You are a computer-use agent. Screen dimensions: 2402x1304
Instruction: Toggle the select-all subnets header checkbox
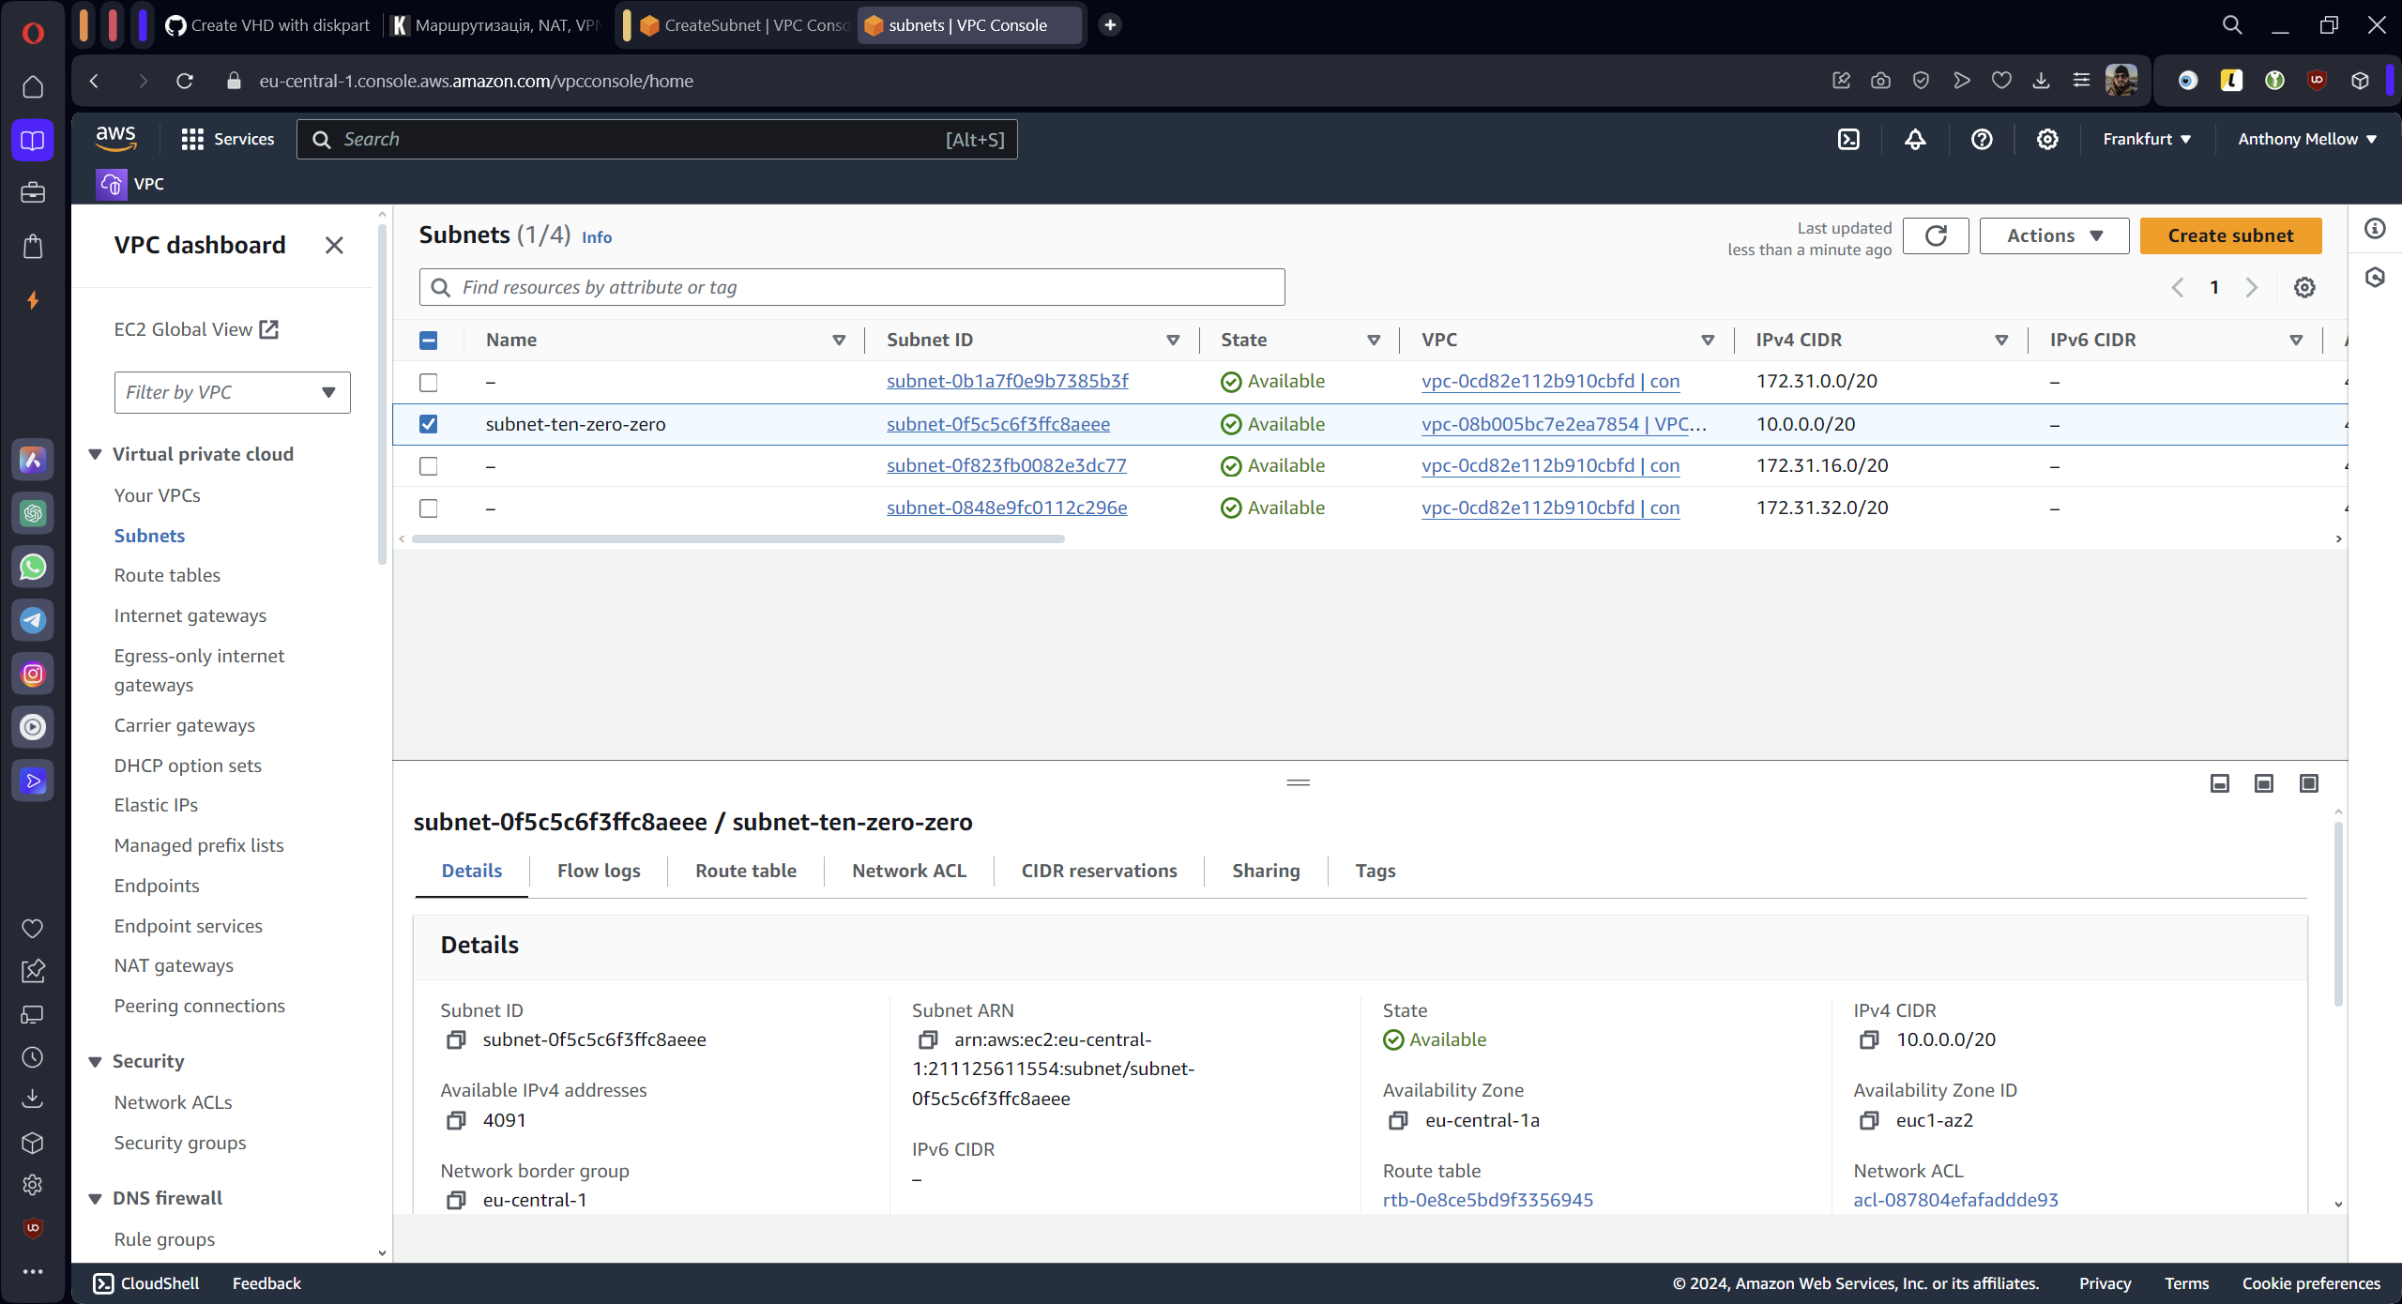click(429, 341)
